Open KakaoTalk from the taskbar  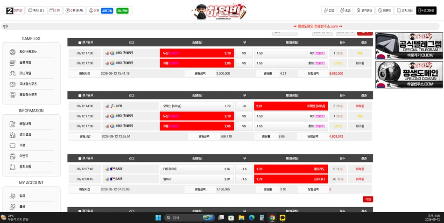click(x=282, y=217)
